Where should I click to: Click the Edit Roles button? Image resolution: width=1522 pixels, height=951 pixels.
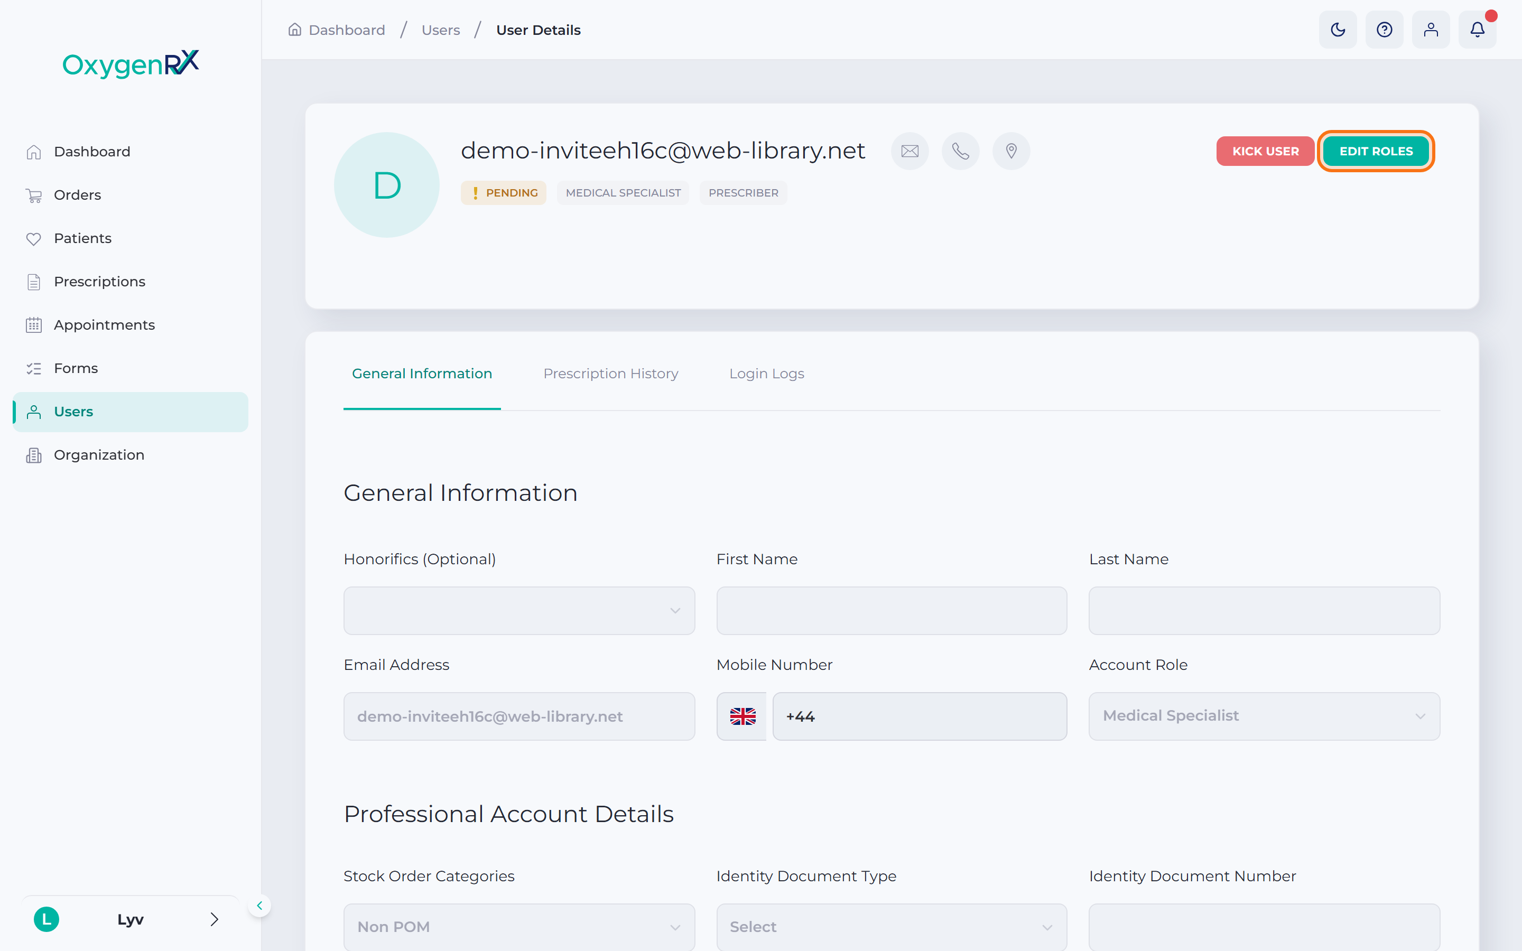coord(1376,151)
